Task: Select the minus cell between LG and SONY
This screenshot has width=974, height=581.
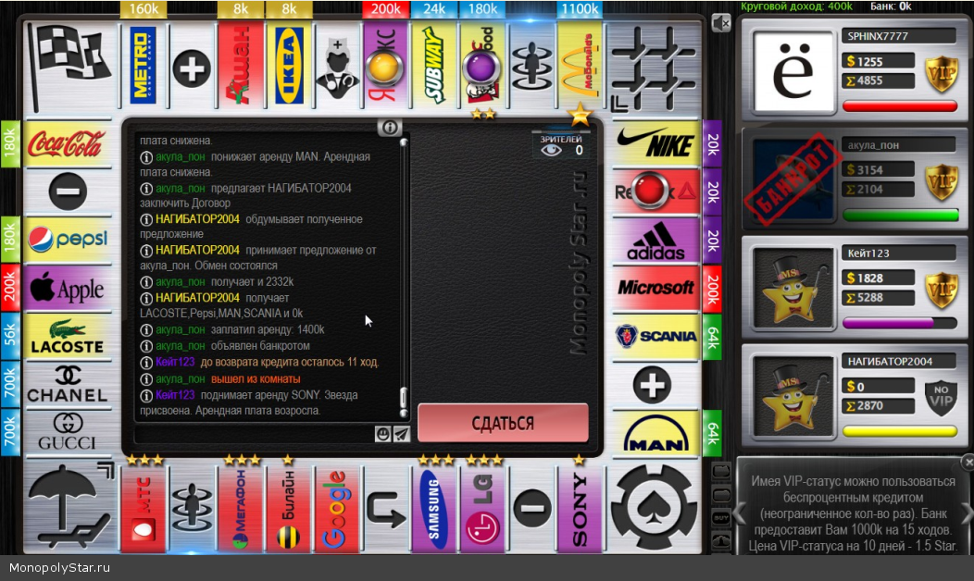Action: pos(531,509)
